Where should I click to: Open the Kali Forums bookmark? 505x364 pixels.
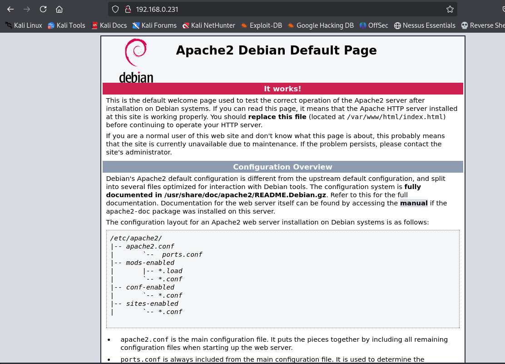(x=154, y=25)
